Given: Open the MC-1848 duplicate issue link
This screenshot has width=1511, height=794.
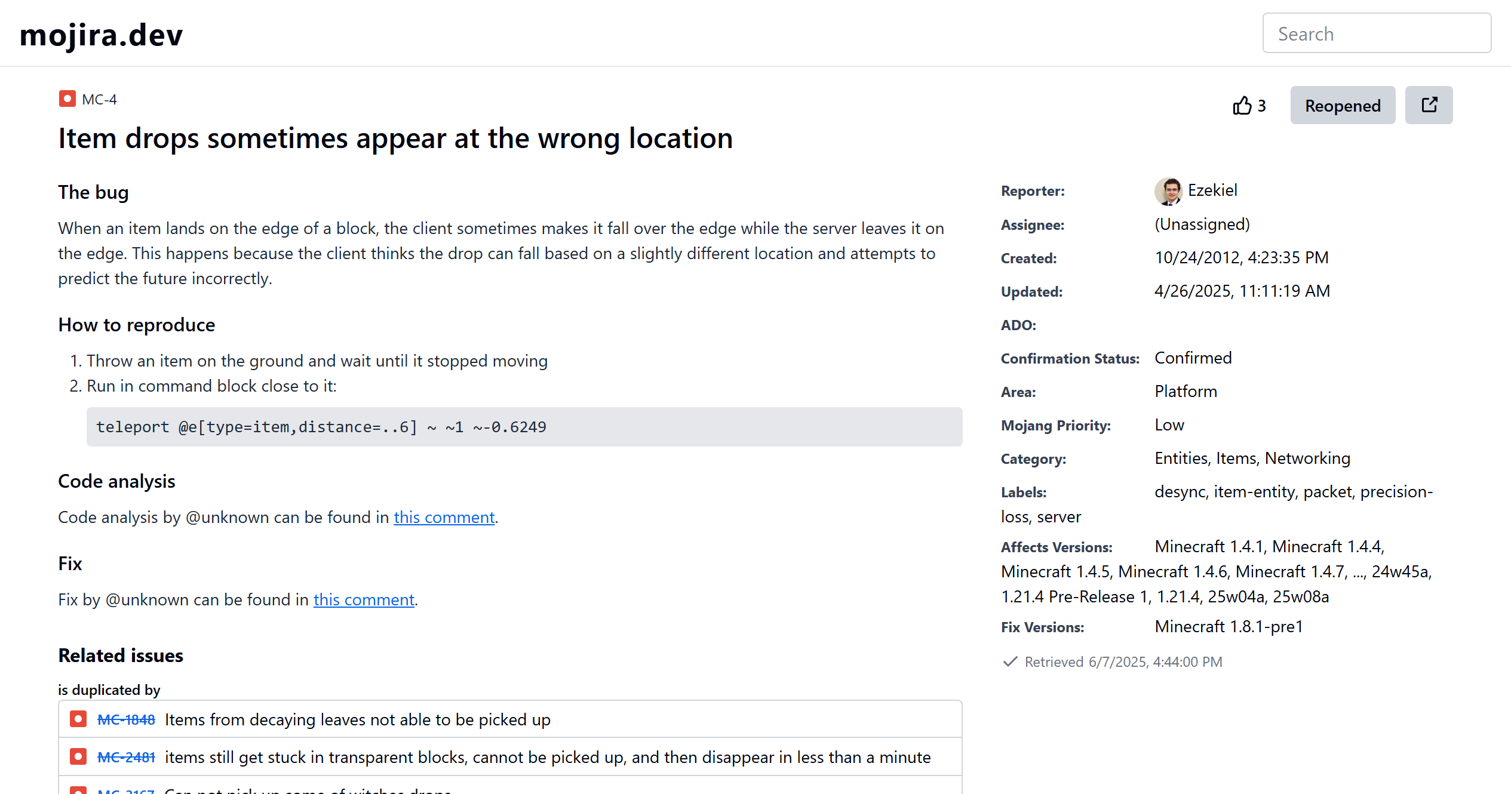Looking at the screenshot, I should pos(126,720).
